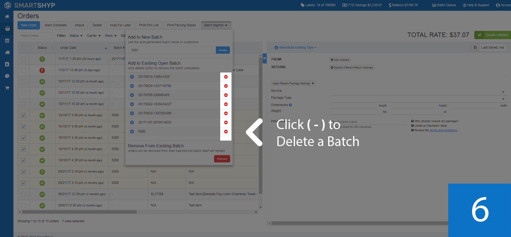Toggle the select-all orders checkbox
511x237 pixels.
click(x=23, y=48)
